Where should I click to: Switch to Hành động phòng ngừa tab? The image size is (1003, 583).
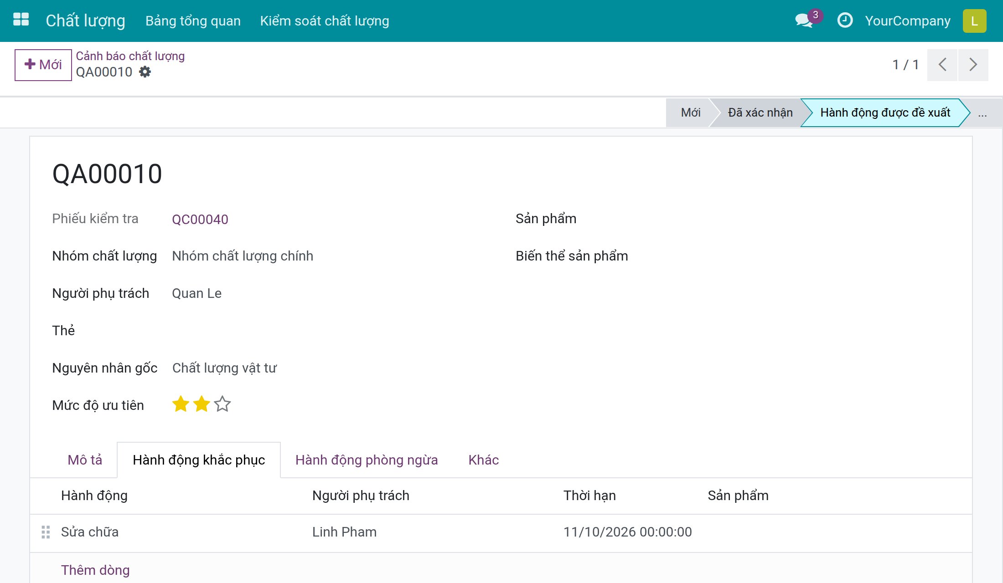(367, 460)
